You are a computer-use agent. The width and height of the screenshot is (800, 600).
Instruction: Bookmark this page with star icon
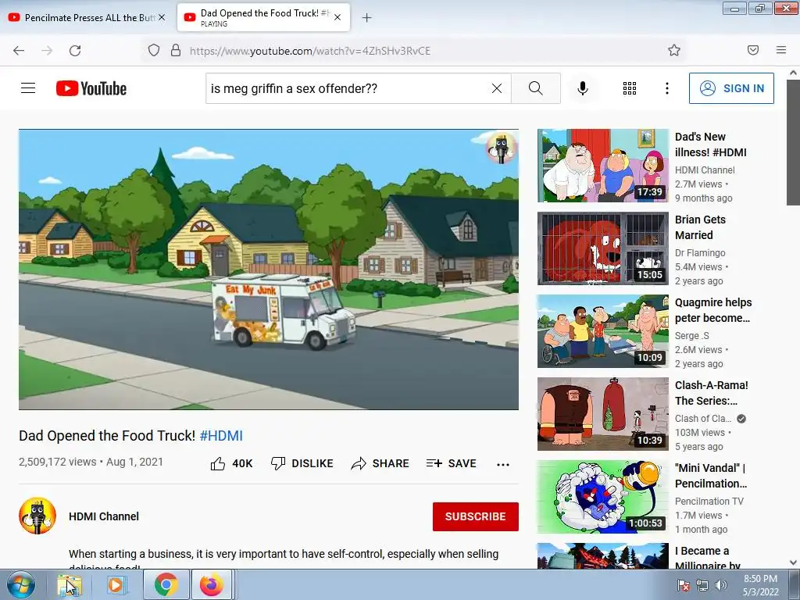[x=674, y=50]
